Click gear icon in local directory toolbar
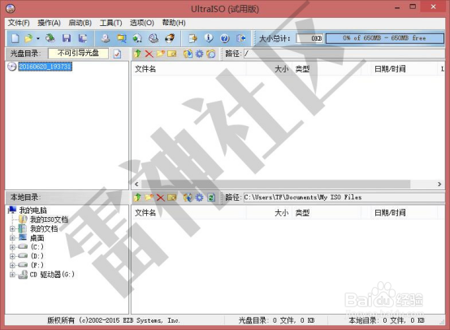The width and height of the screenshot is (450, 330). click(x=199, y=198)
